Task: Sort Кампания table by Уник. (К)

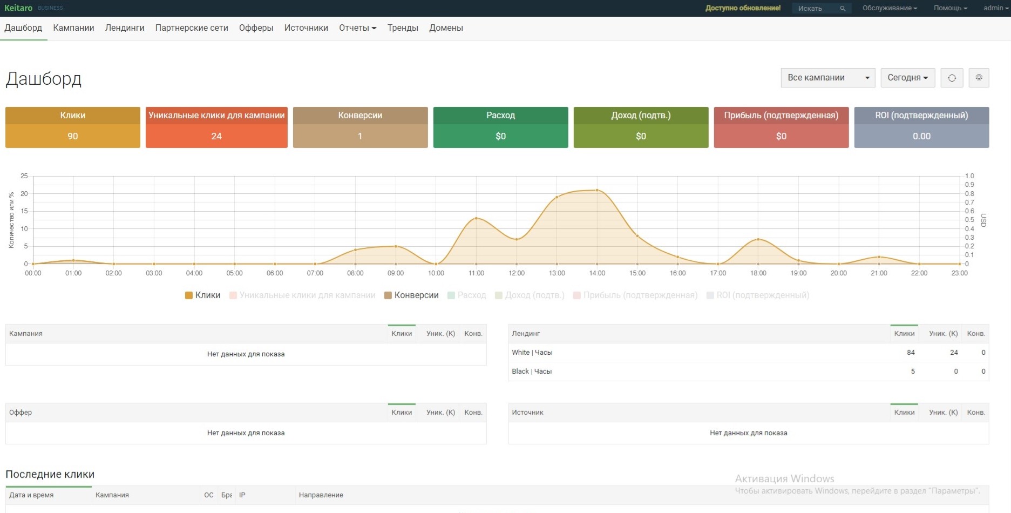Action: (x=440, y=334)
